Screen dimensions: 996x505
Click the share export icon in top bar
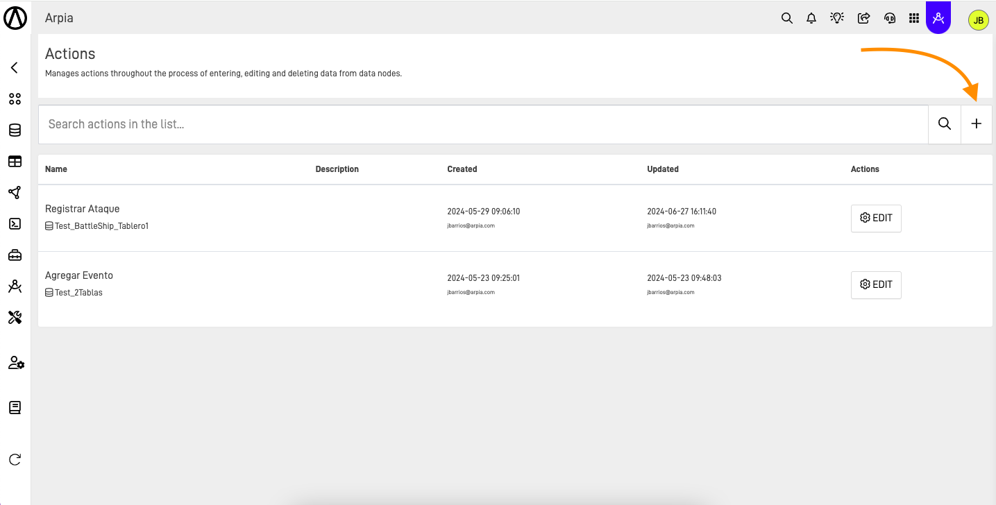[863, 19]
